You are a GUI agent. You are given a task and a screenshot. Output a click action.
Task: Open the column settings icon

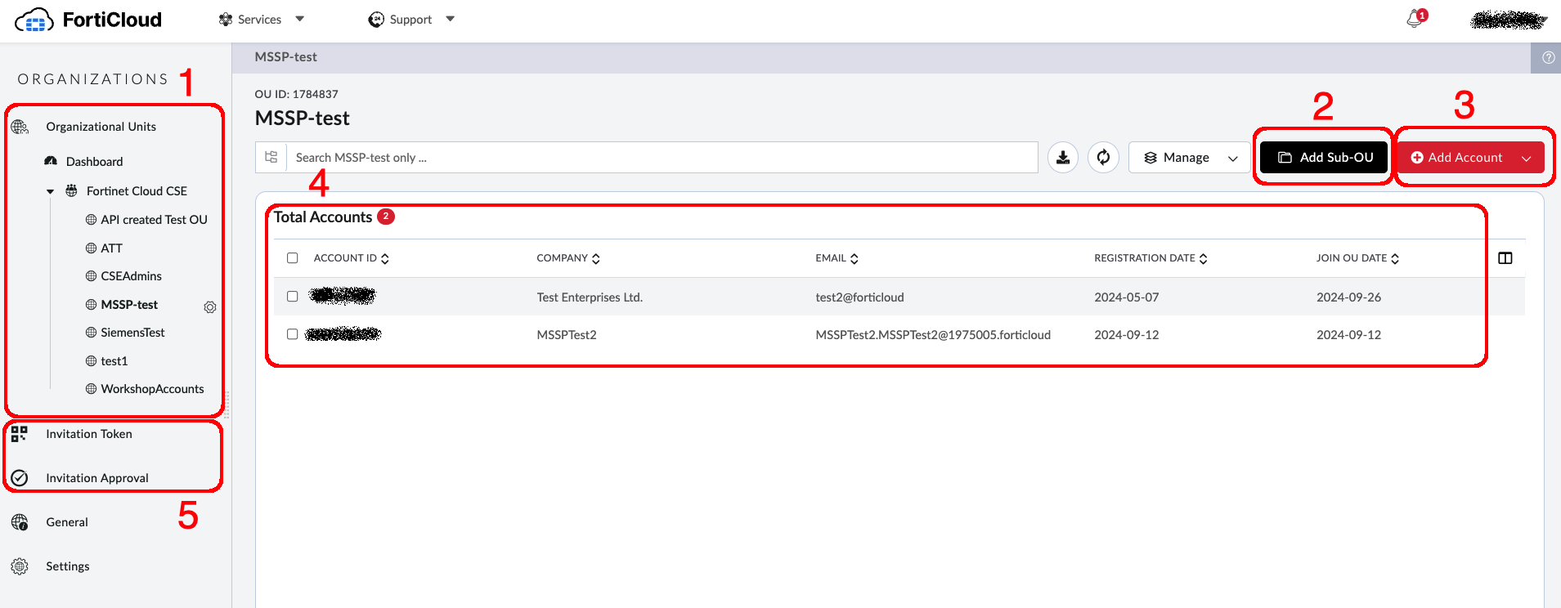coord(1505,258)
